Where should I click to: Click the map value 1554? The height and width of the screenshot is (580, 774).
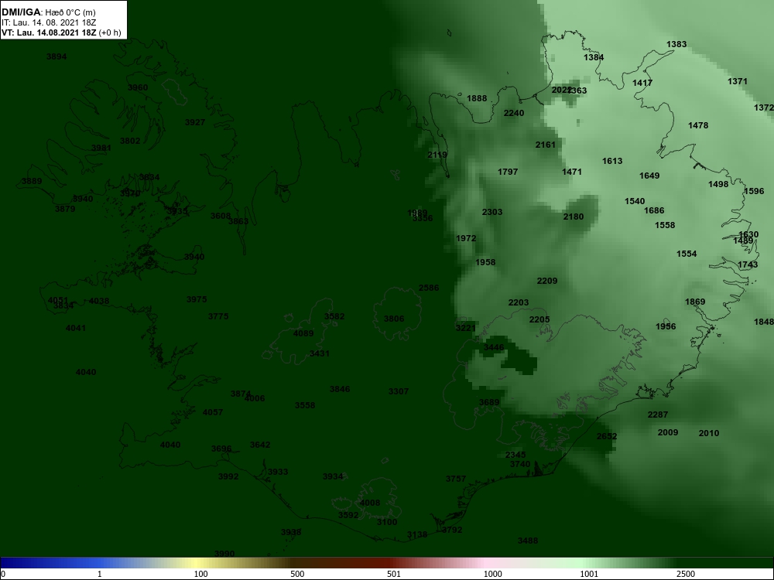click(x=687, y=254)
